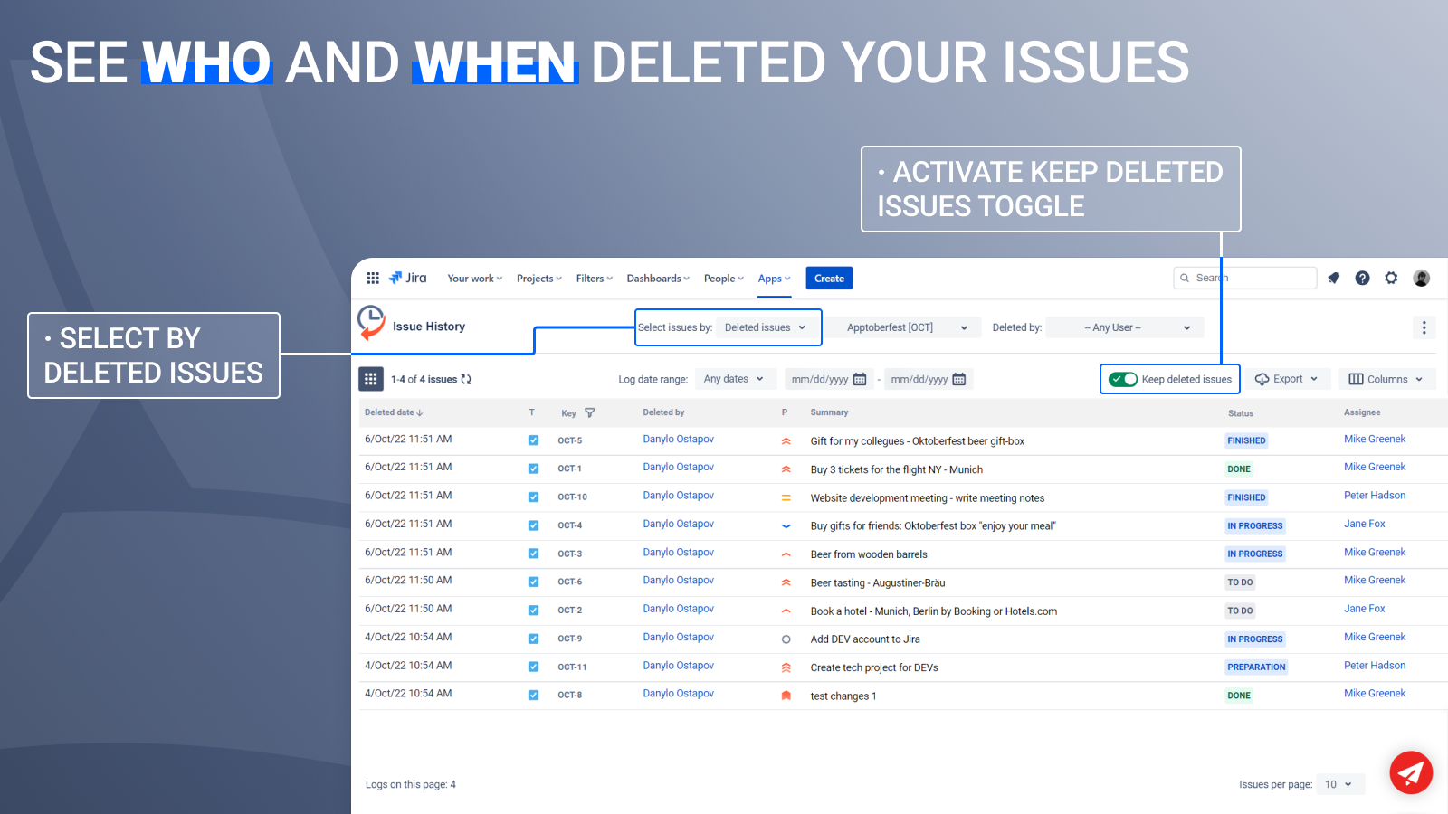Click the help question mark icon

(x=1362, y=278)
